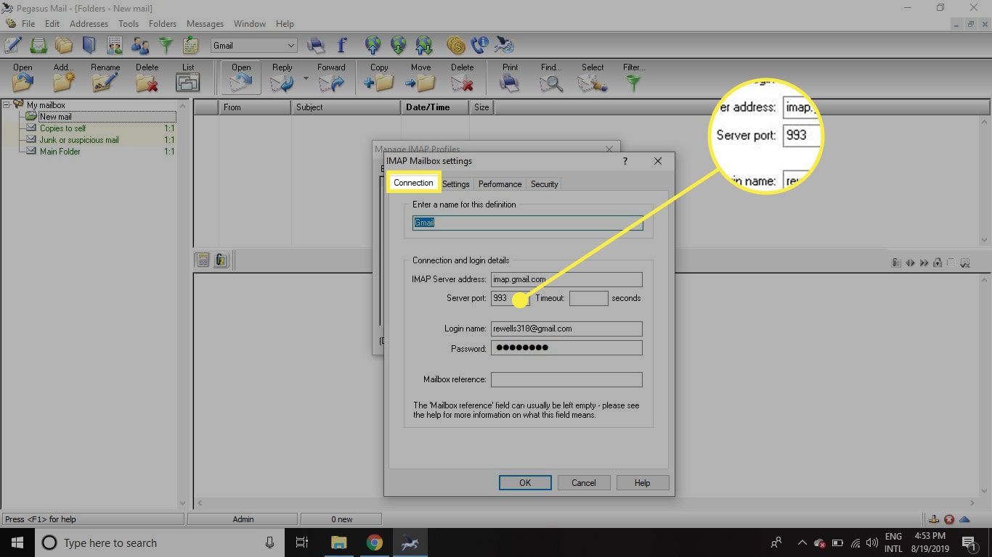Click Add folder toolbar button
Screen dimensions: 992x557
[64, 78]
